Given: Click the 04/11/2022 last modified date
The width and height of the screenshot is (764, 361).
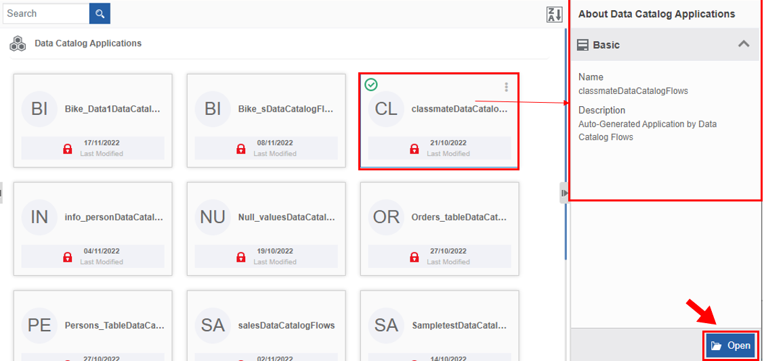Looking at the screenshot, I should click(x=102, y=251).
